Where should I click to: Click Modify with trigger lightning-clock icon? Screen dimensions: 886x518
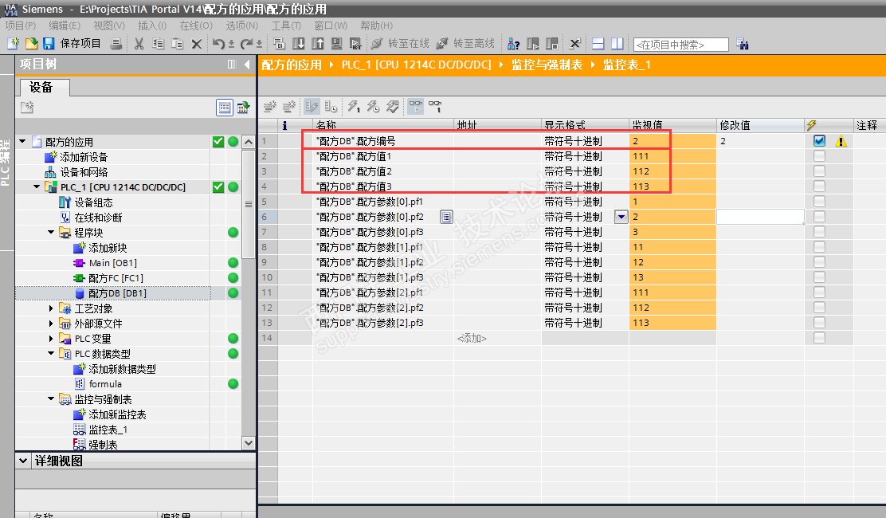pos(373,106)
